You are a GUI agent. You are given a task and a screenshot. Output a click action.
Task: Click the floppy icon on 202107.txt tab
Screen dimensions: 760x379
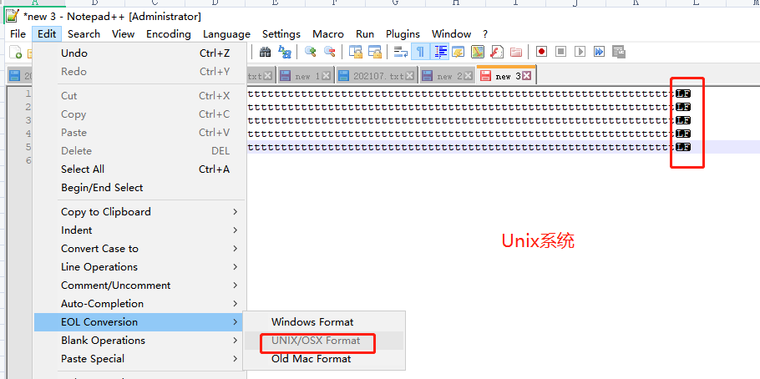[x=343, y=76]
